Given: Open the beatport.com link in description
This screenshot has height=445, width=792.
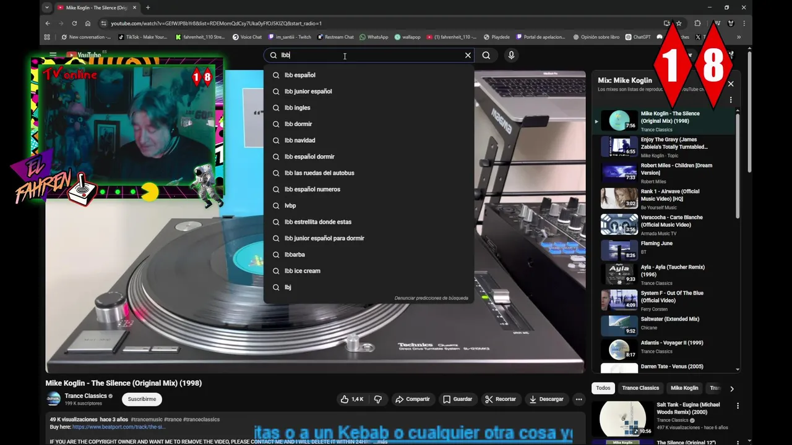Looking at the screenshot, I should coord(119,427).
